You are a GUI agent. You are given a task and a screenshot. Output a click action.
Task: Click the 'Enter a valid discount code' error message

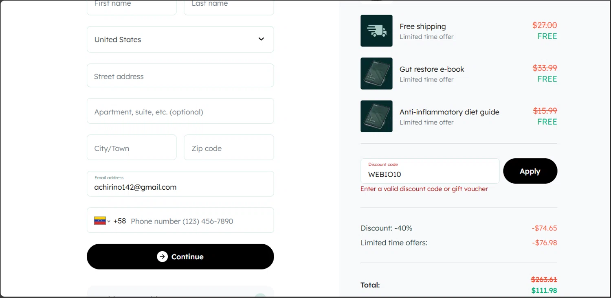click(x=424, y=189)
